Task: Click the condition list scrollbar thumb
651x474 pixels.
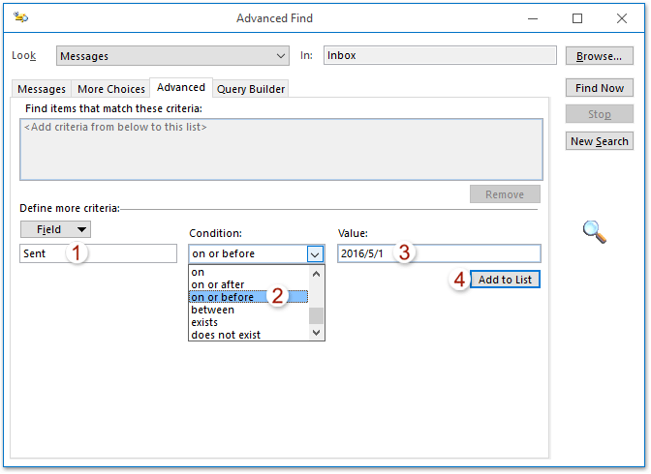Action: click(317, 315)
